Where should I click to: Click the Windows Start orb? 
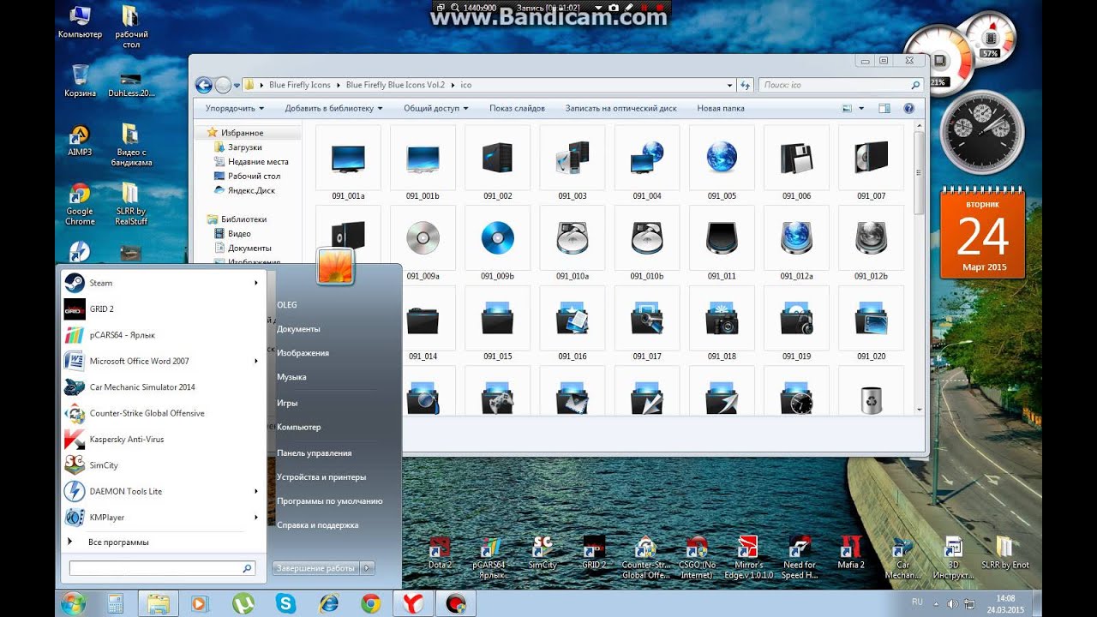pos(74,603)
